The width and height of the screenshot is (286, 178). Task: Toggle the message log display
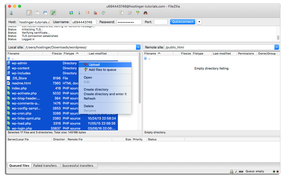(x=29, y=13)
